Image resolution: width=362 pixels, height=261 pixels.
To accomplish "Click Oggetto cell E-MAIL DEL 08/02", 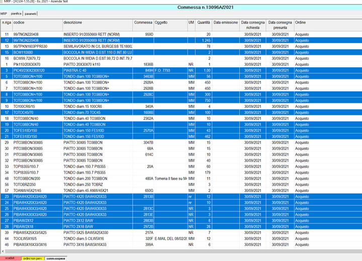I will coord(170,238).
